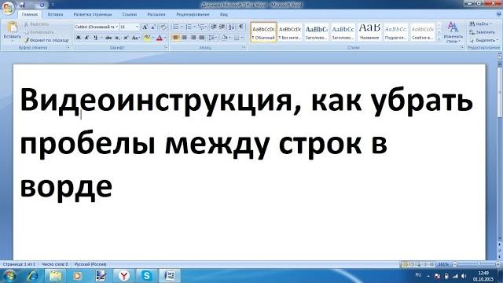Click the Numbering list icon
The height and width of the screenshot is (283, 503).
tap(189, 27)
